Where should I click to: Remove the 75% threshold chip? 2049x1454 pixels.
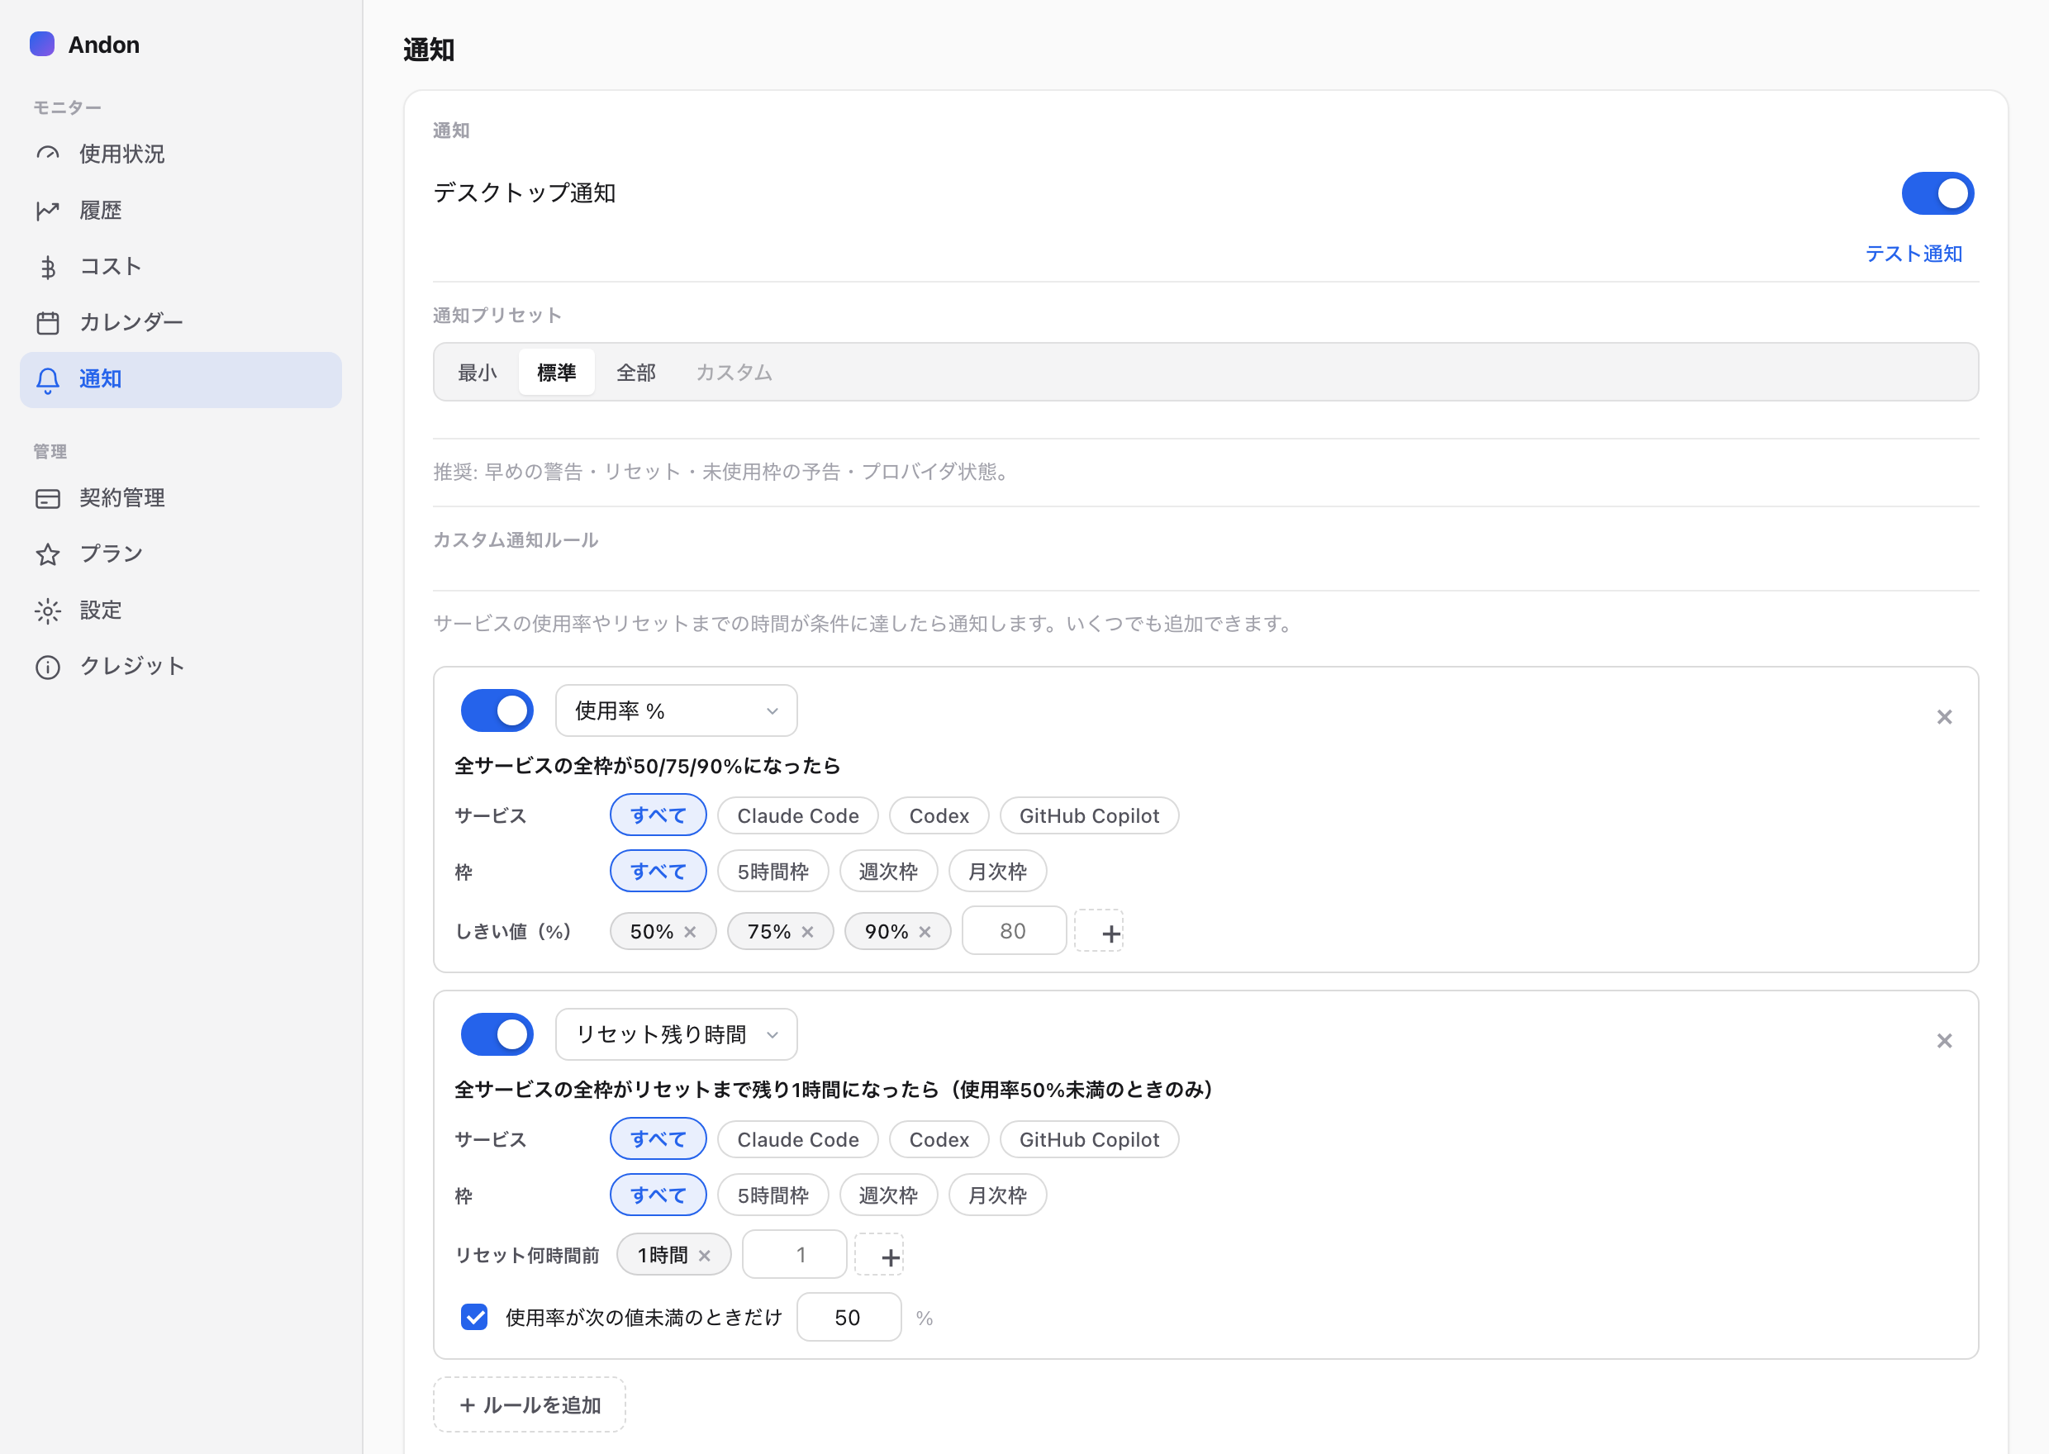807,932
